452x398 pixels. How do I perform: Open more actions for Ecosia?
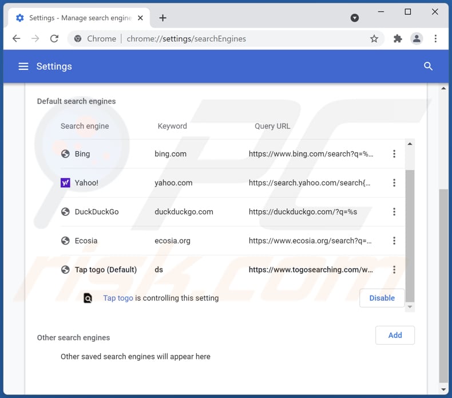point(394,241)
